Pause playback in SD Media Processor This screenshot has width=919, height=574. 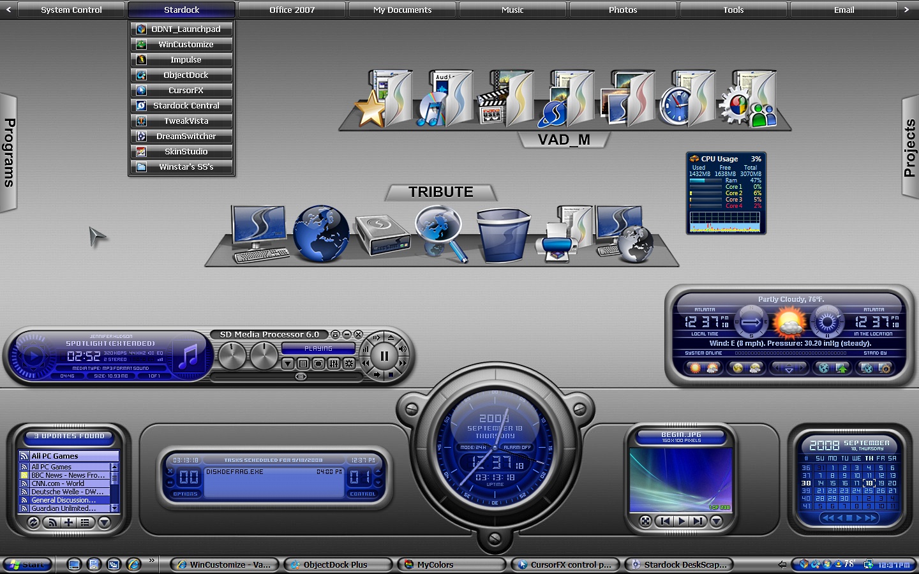click(384, 357)
